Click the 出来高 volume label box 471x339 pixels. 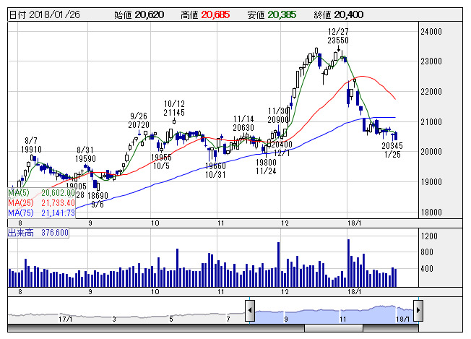pos(38,233)
